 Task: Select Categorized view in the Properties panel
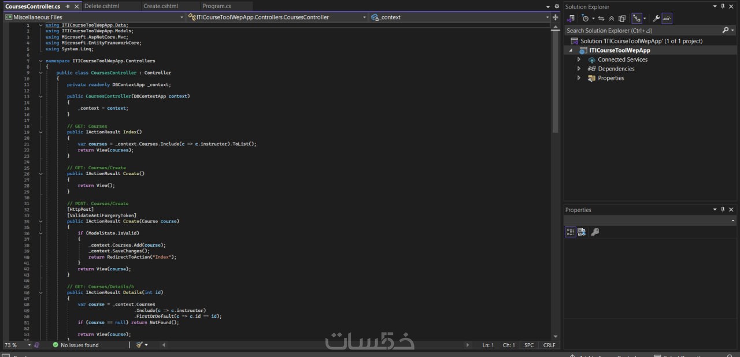coord(571,232)
